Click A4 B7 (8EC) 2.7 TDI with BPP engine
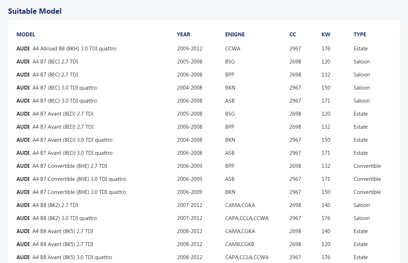This screenshot has height=263, width=408. coord(47,75)
